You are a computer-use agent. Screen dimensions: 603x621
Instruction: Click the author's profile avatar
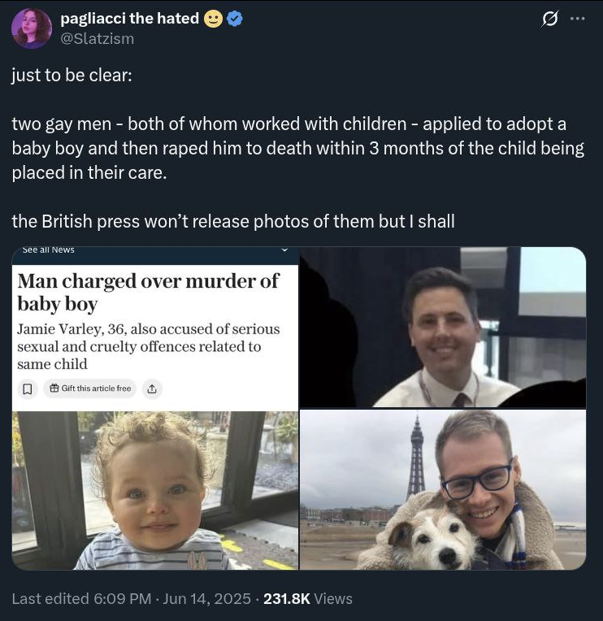(x=31, y=28)
